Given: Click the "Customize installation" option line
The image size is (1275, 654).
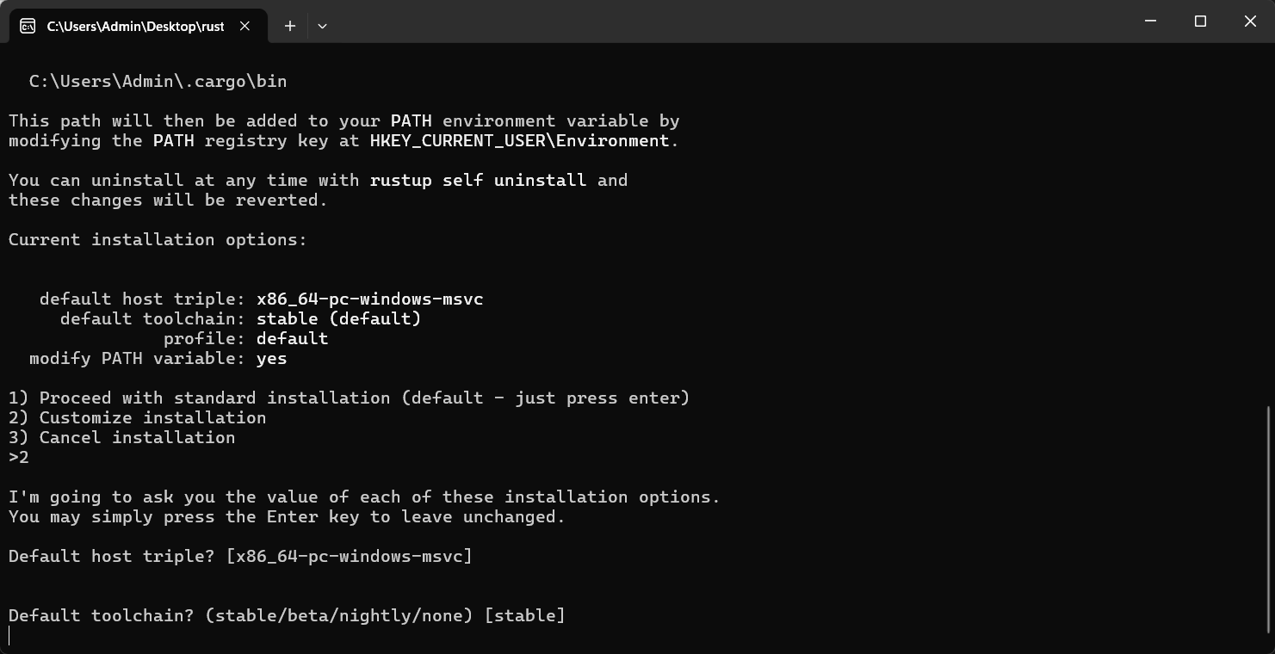Looking at the screenshot, I should click(x=152, y=417).
